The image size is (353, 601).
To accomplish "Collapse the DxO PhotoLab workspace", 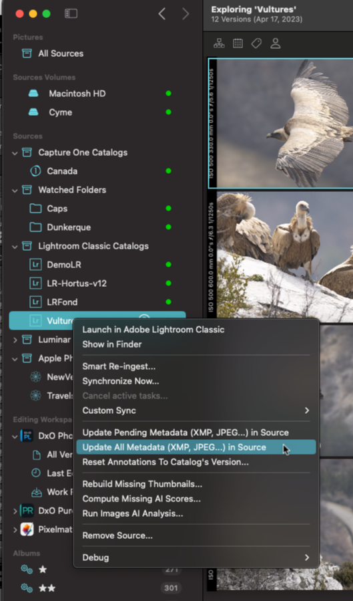I will click(x=15, y=436).
